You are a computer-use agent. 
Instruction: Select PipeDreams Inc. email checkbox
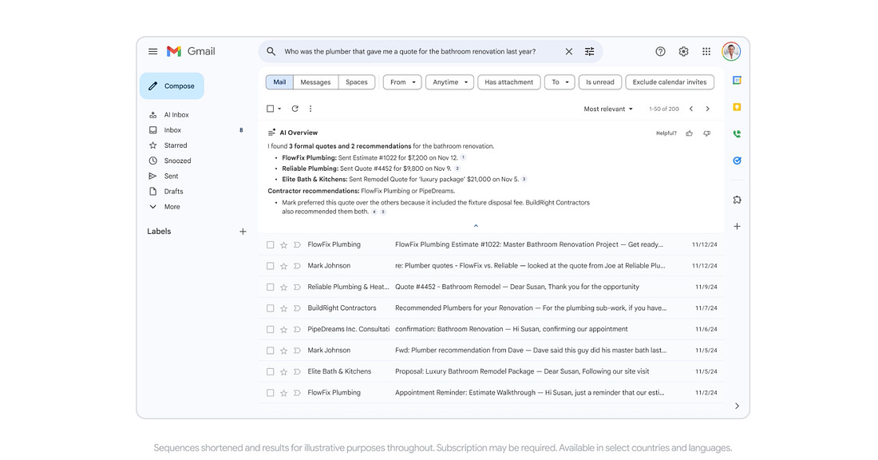(271, 330)
